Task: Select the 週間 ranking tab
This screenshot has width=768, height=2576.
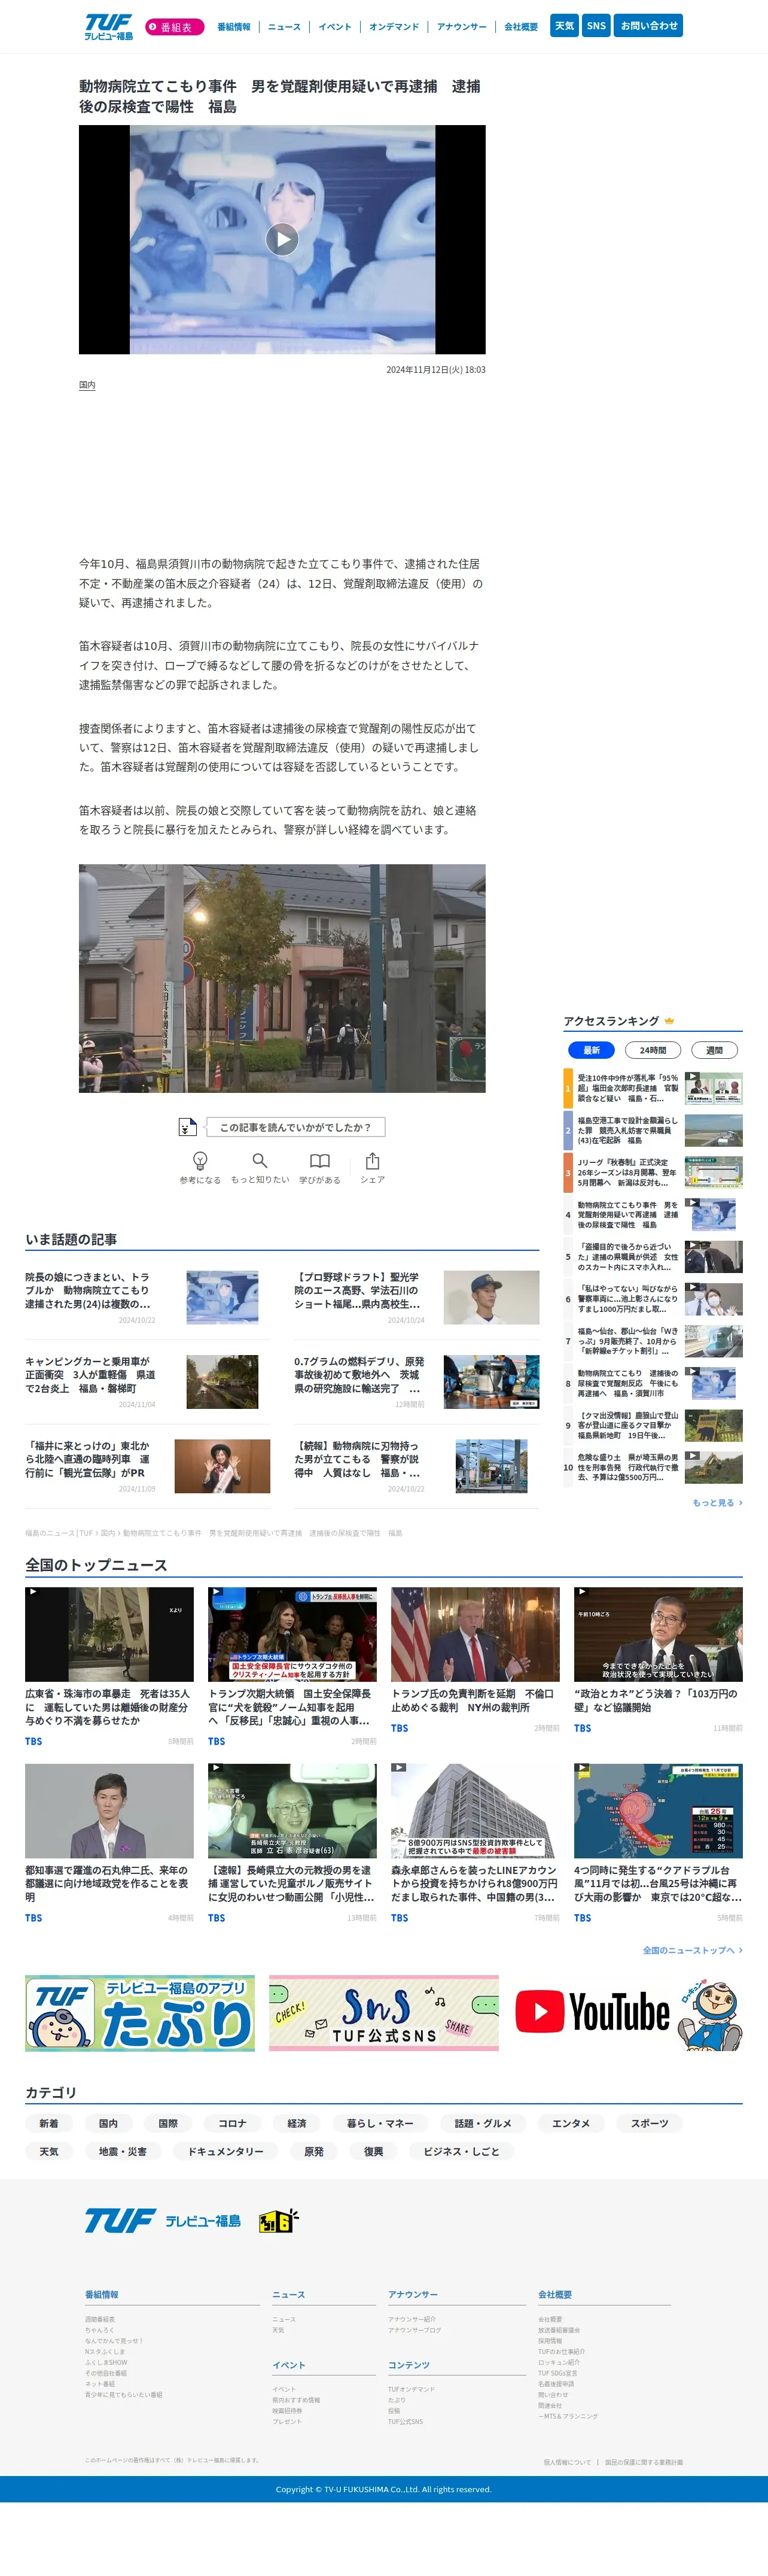Action: pyautogui.click(x=714, y=1050)
